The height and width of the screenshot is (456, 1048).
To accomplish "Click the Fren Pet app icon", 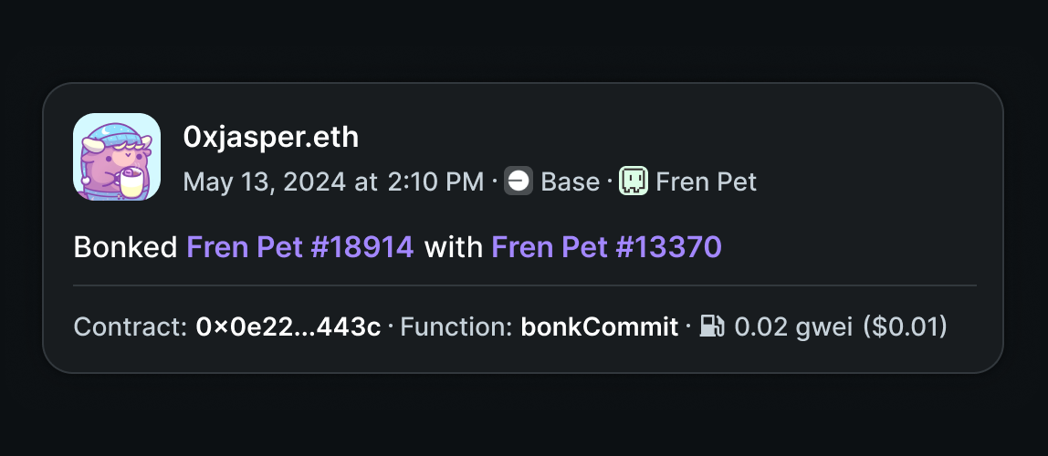I will pyautogui.click(x=634, y=181).
